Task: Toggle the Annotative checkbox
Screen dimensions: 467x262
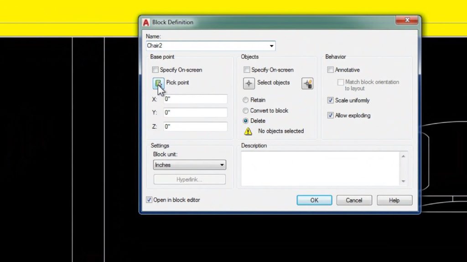Action: [x=331, y=70]
